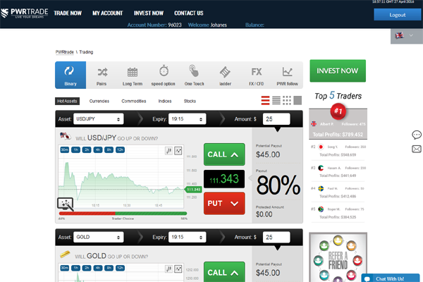This screenshot has height=282, width=423.
Task: Select the Indices tab
Action: [165, 102]
